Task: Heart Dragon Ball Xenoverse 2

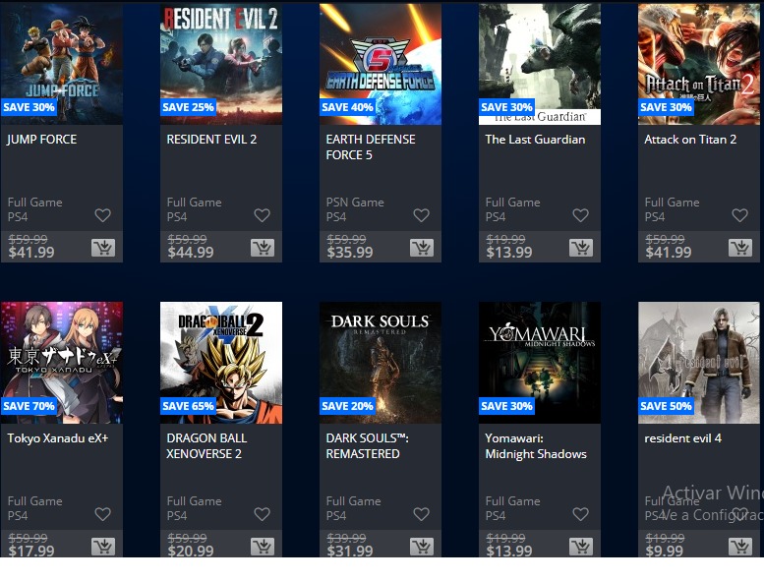Action: pyautogui.click(x=263, y=514)
